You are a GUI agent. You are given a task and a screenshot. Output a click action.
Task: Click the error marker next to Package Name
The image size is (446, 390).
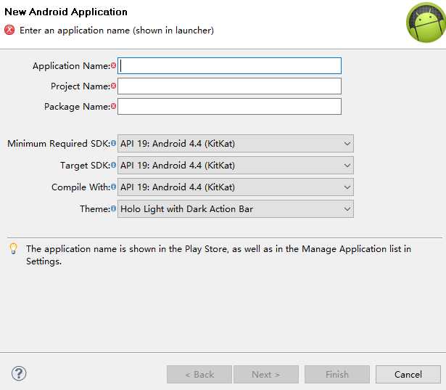[x=113, y=106]
